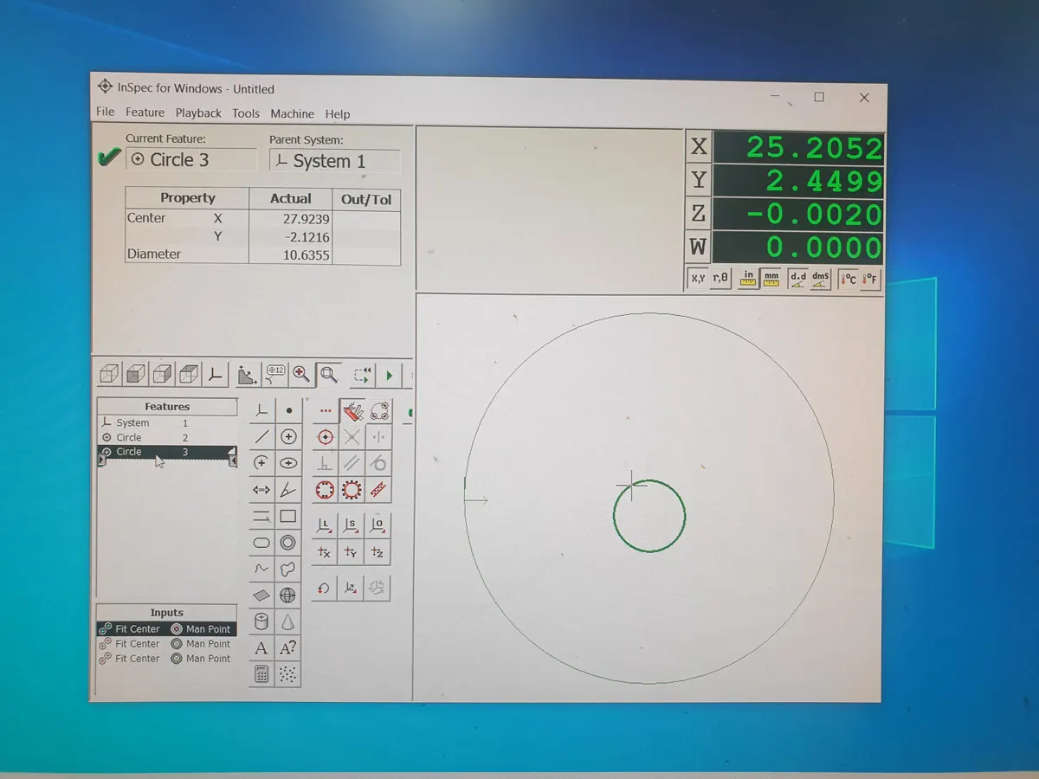Select the cylinder feature tool

(261, 621)
